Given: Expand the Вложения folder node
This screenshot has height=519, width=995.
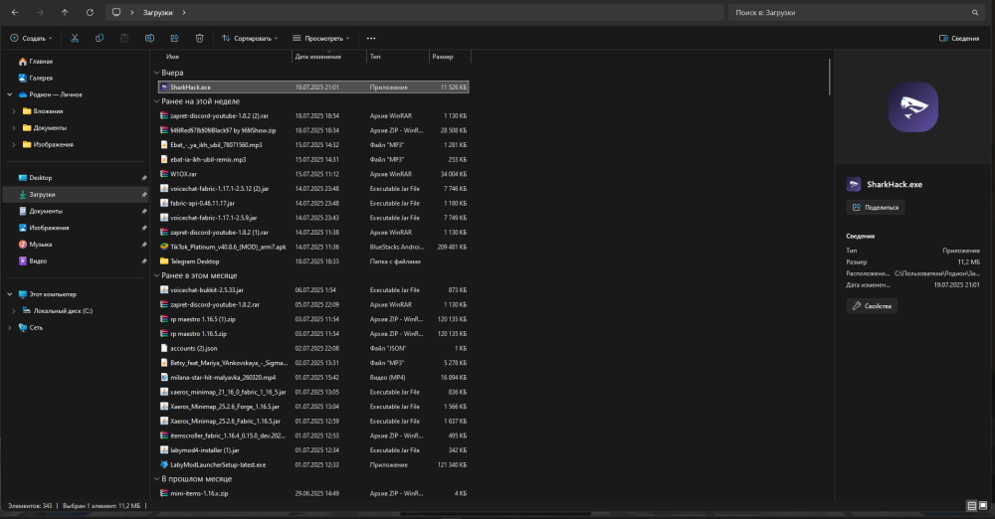Looking at the screenshot, I should click(14, 111).
